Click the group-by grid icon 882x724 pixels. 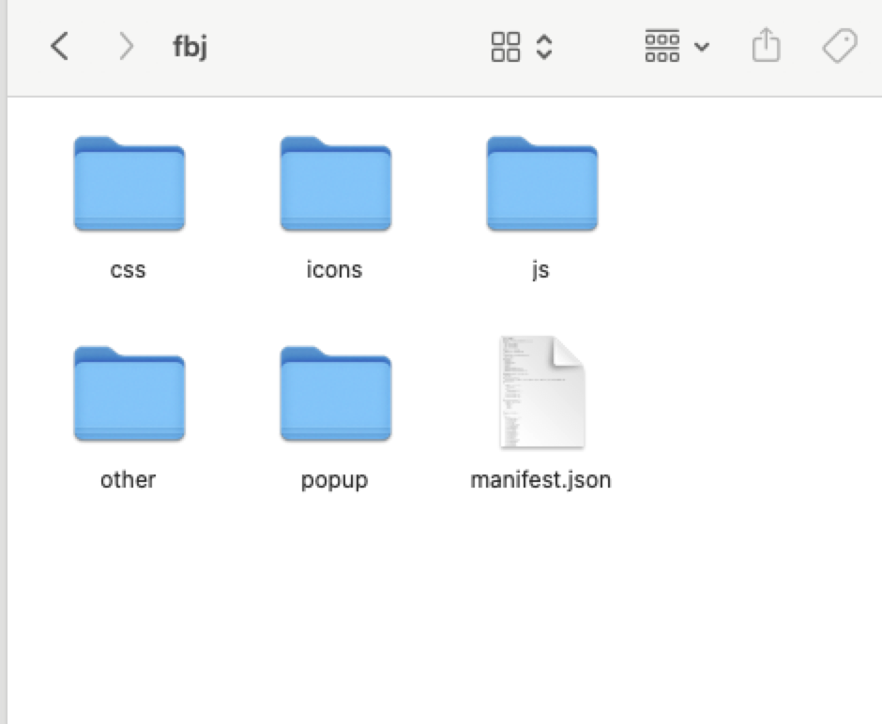coord(662,46)
